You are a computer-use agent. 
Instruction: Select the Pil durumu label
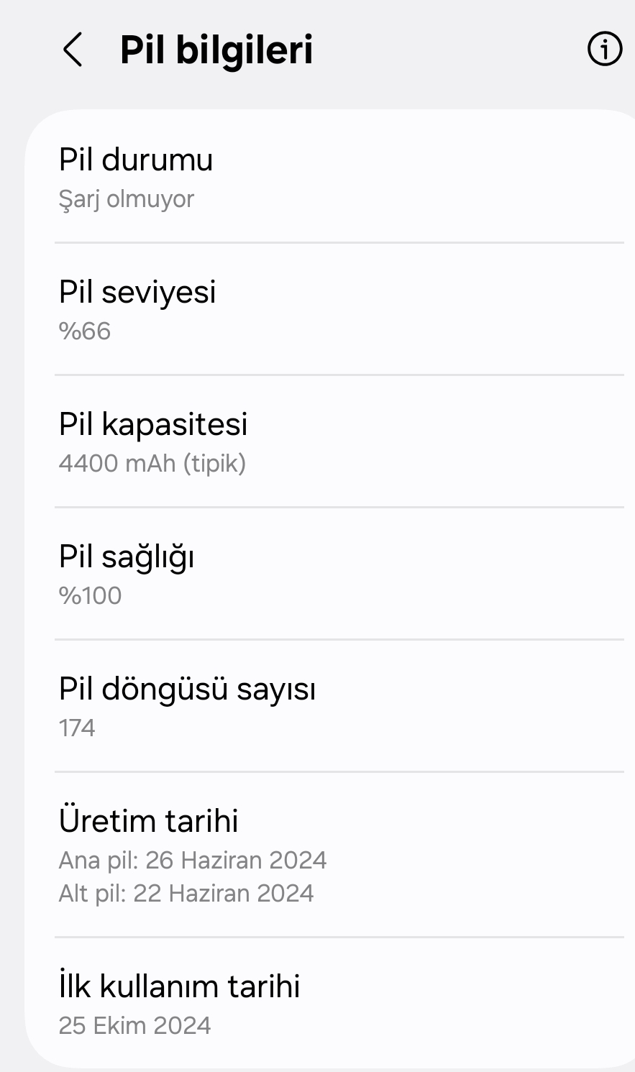pos(136,160)
